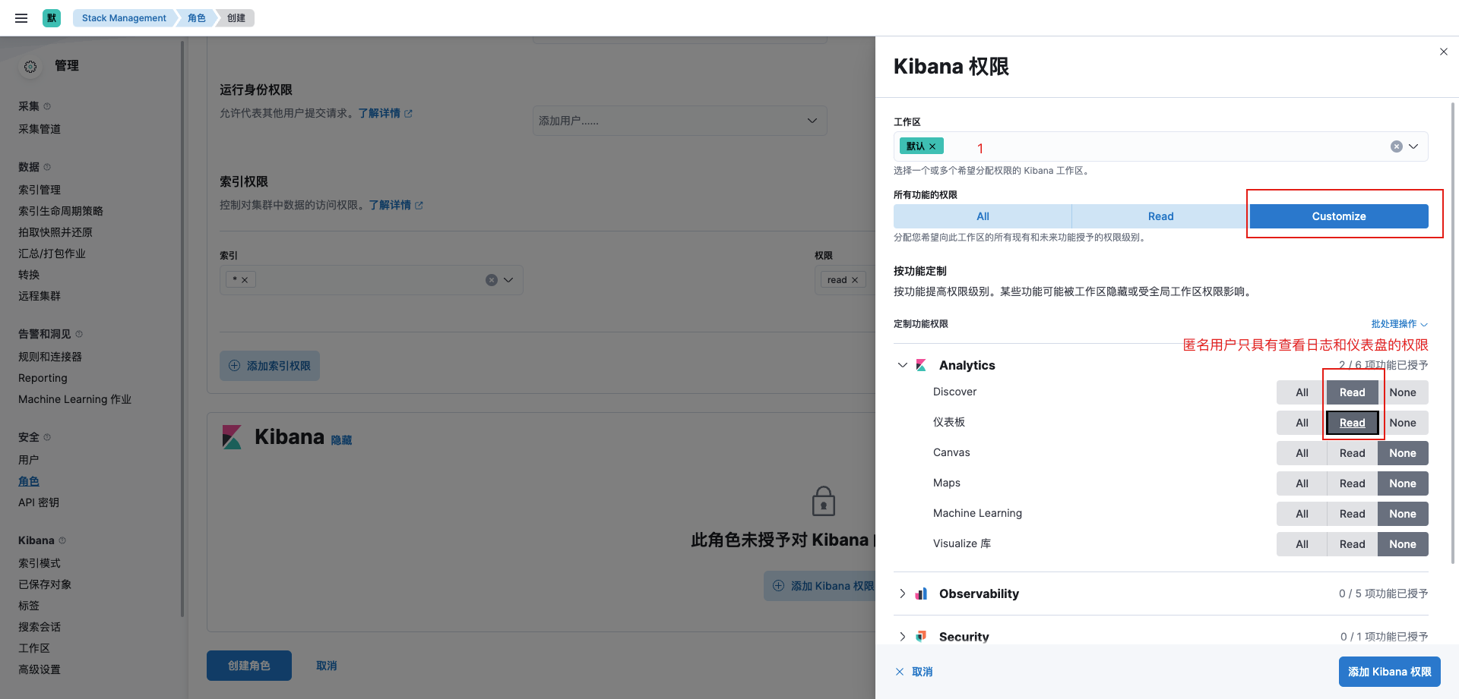Go to 角色 breadcrumb
Viewport: 1459px width, 699px height.
(197, 18)
